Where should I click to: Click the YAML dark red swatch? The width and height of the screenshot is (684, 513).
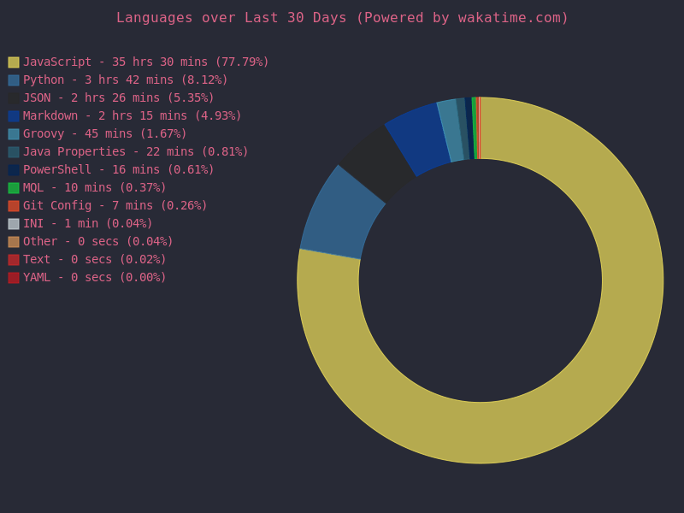pyautogui.click(x=14, y=278)
